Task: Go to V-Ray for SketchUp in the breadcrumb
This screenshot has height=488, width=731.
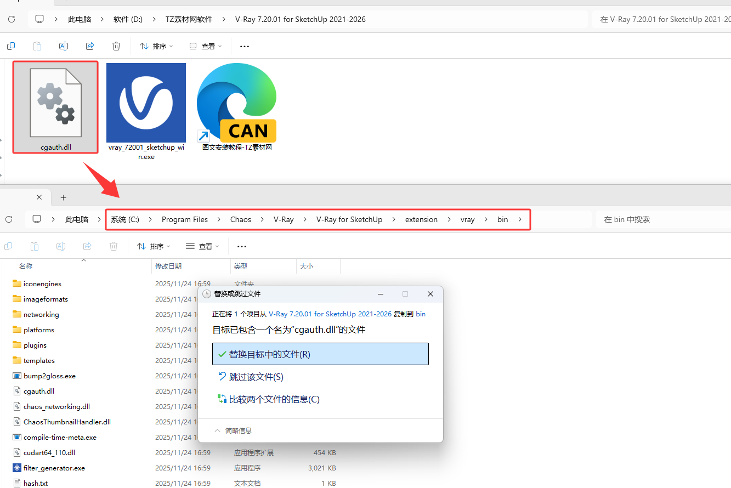Action: tap(349, 219)
